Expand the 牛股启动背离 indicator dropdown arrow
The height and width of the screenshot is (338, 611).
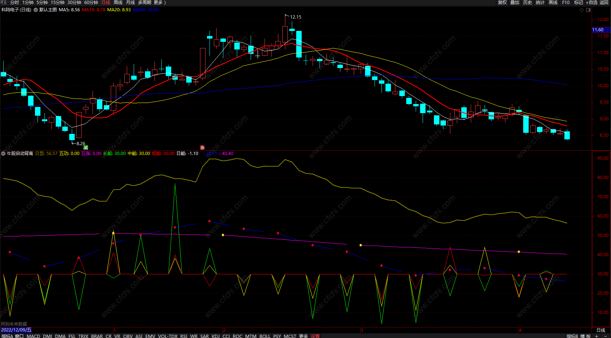click(x=3, y=154)
